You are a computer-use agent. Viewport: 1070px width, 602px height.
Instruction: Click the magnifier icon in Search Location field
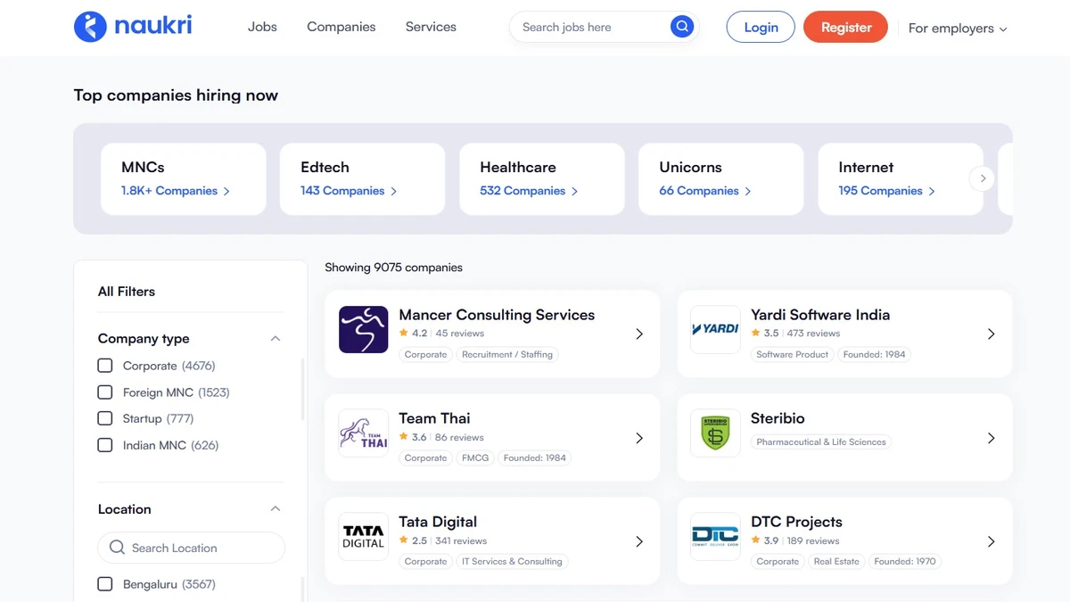tap(117, 547)
